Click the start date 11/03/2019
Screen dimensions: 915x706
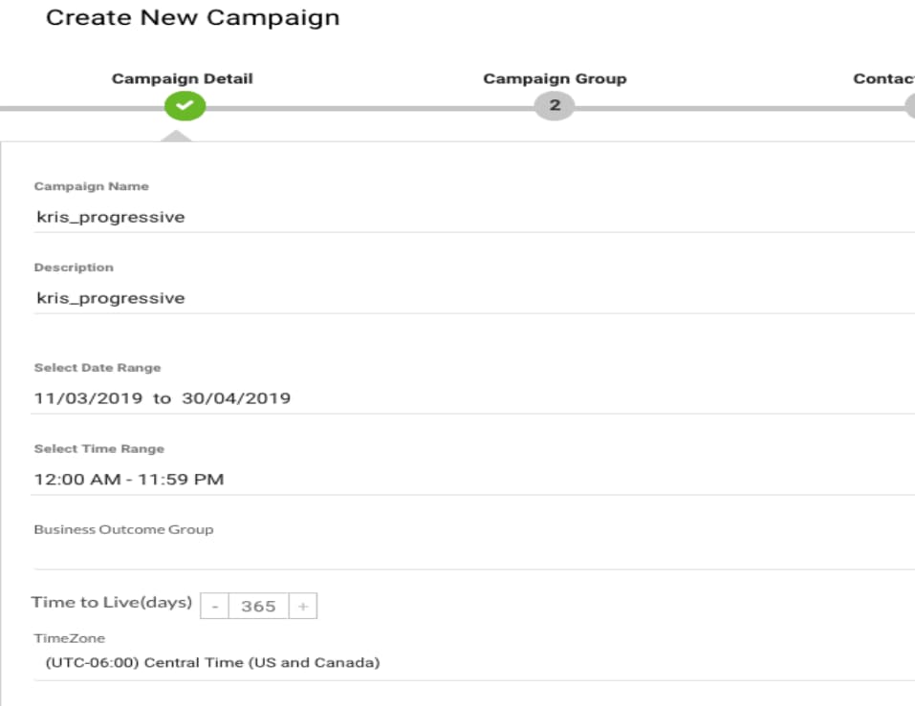(88, 398)
